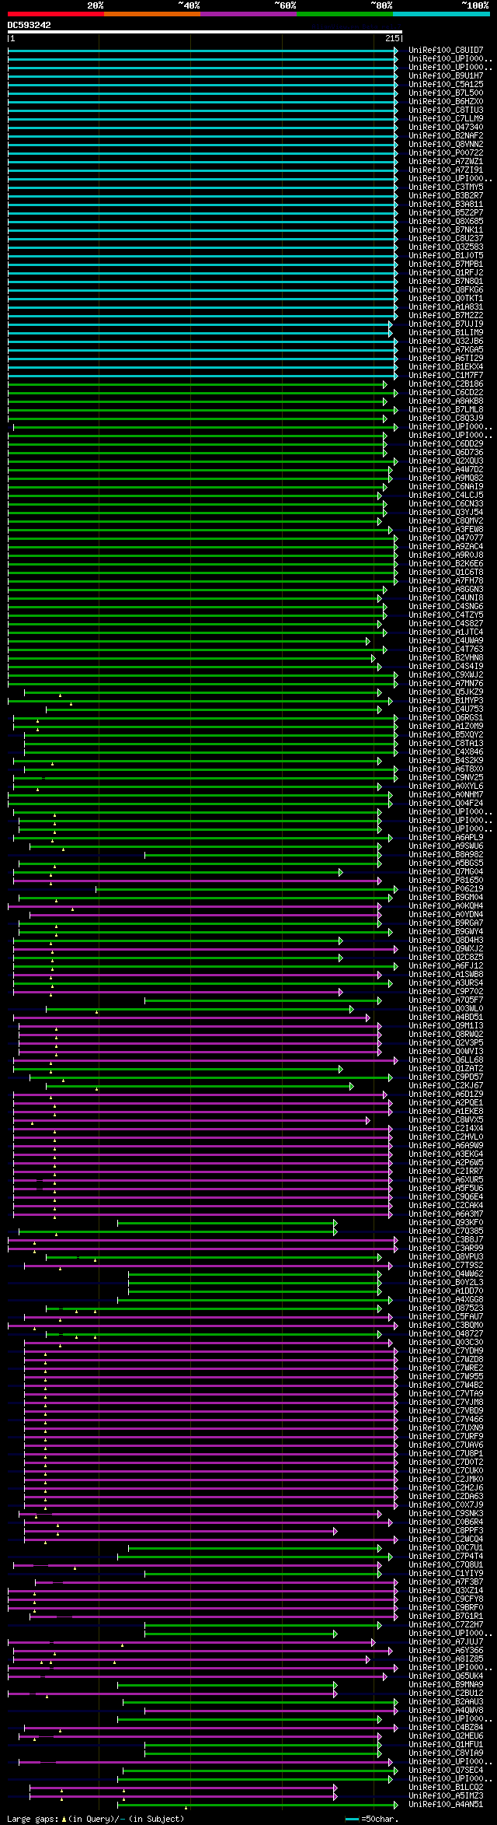Select hit label UniRef100_A7ZI91
The image size is (497, 1825).
446,170
